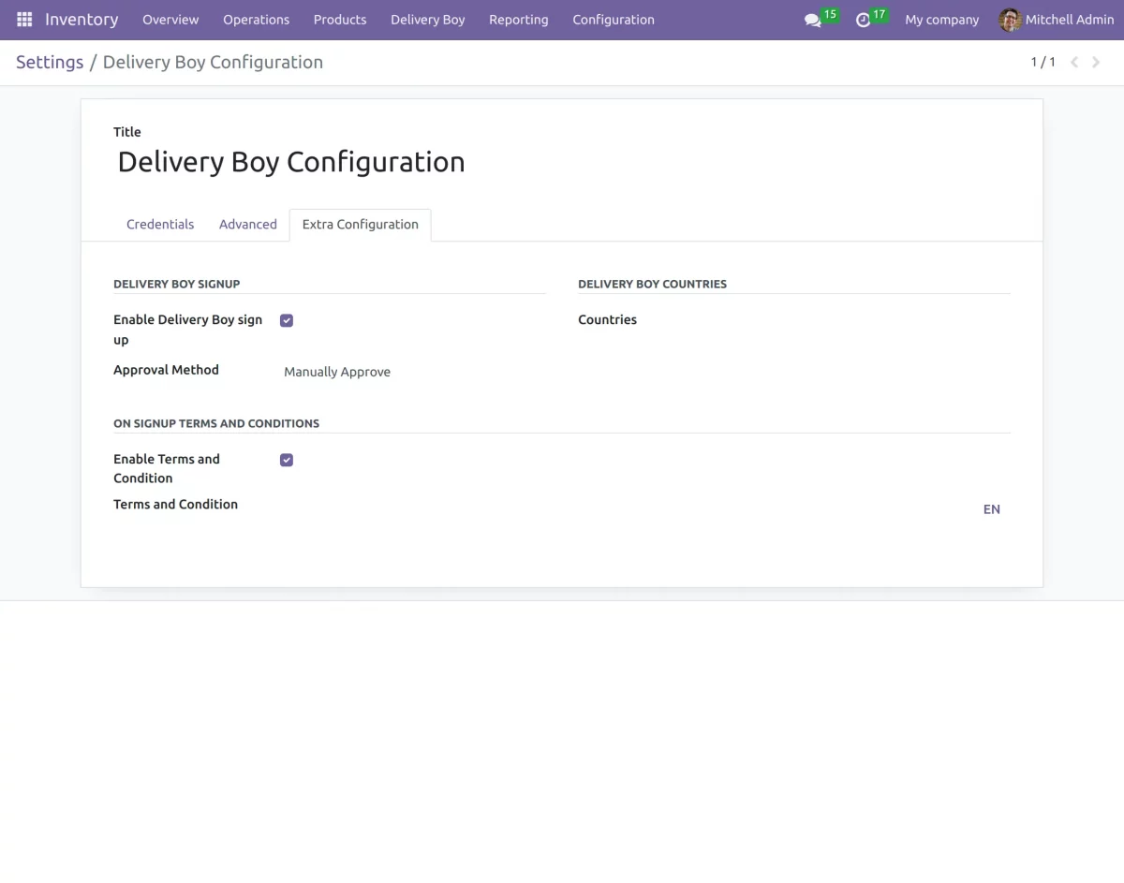
Task: Switch to the Credentials tab
Action: coord(159,224)
